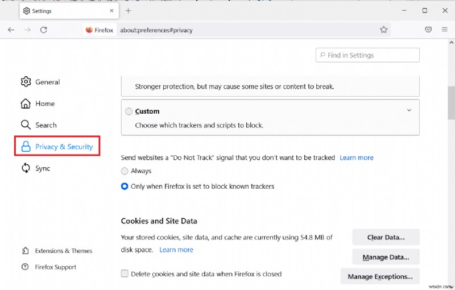This screenshot has height=290, width=455.
Task: Click the Clear Data button
Action: (x=386, y=237)
